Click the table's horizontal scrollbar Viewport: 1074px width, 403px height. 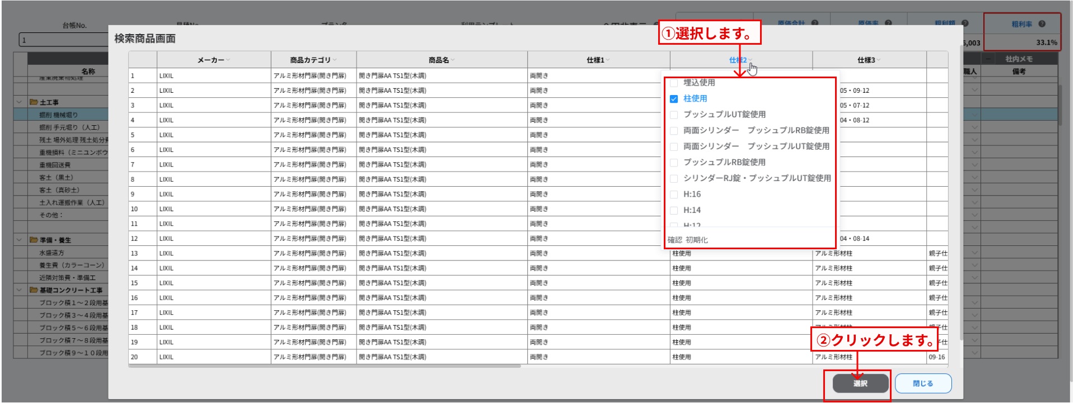click(x=325, y=366)
